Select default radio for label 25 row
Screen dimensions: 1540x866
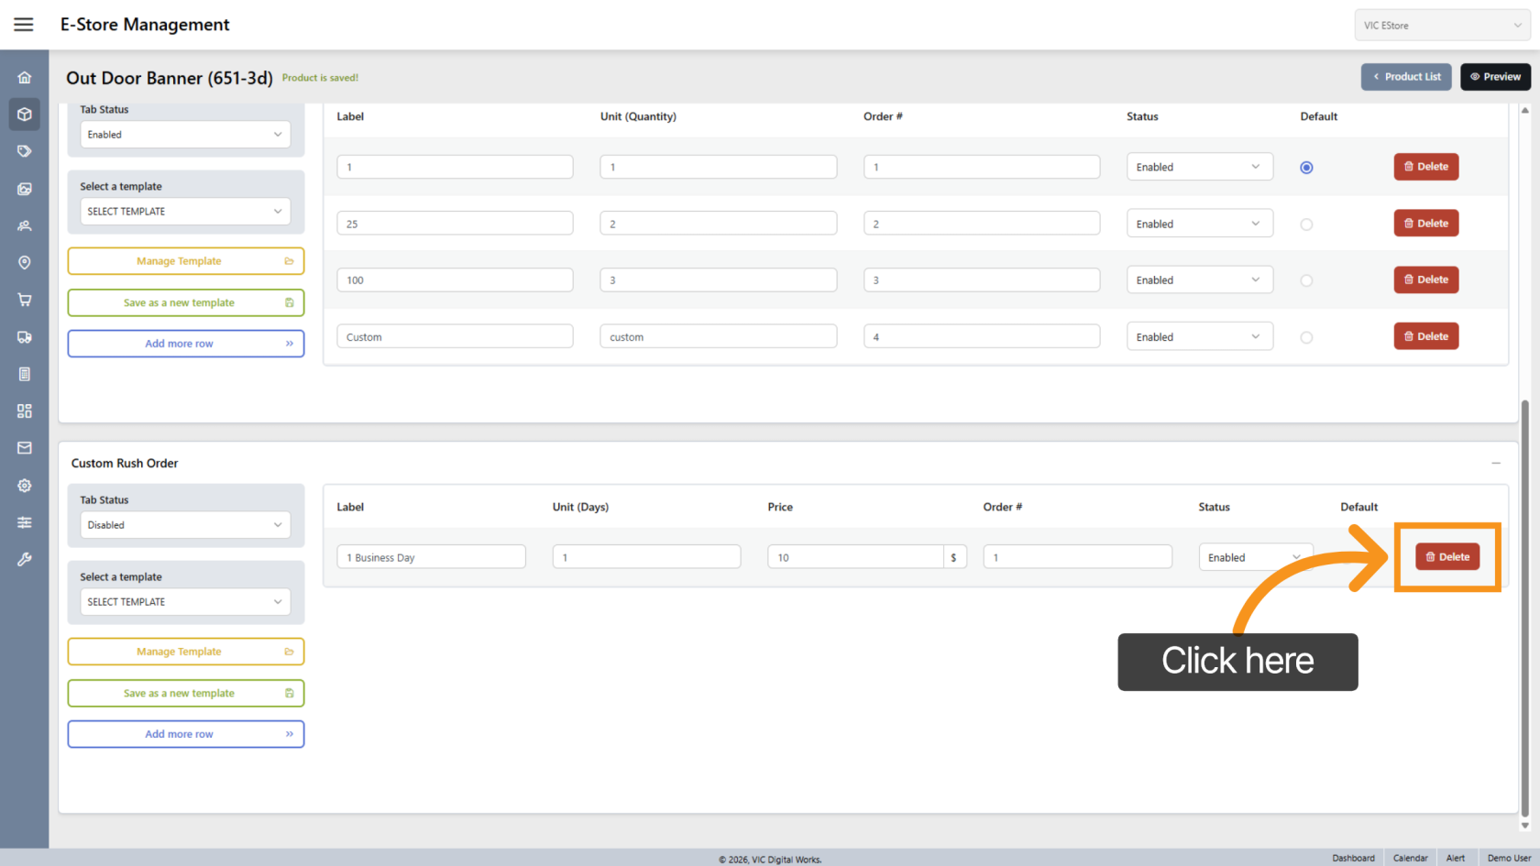[1306, 225]
